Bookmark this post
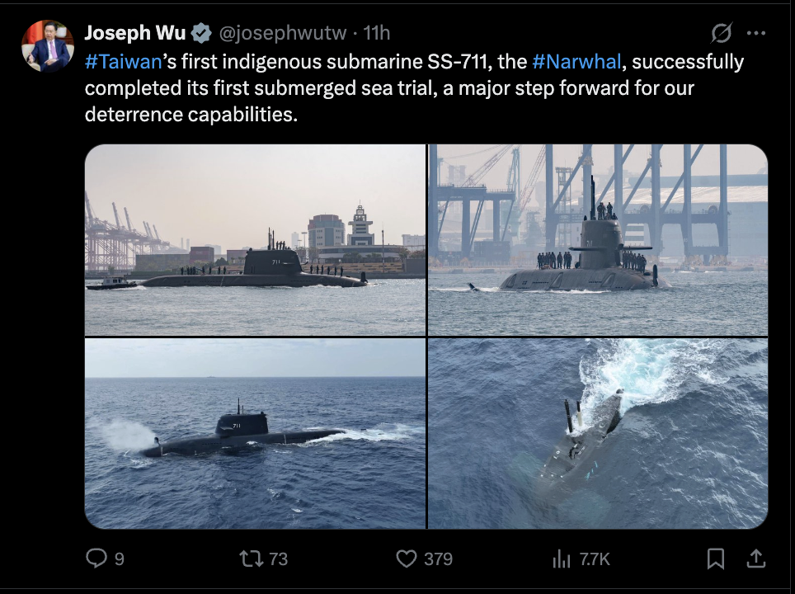Image resolution: width=795 pixels, height=594 pixels. pyautogui.click(x=716, y=559)
